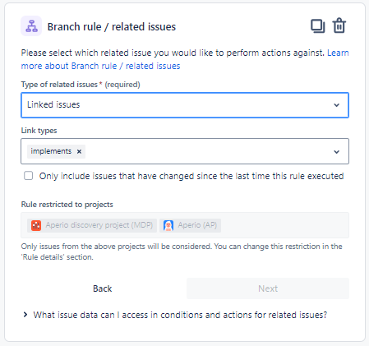The width and height of the screenshot is (369, 346).
Task: Select the 'Linked issues' value text
Action: point(53,104)
